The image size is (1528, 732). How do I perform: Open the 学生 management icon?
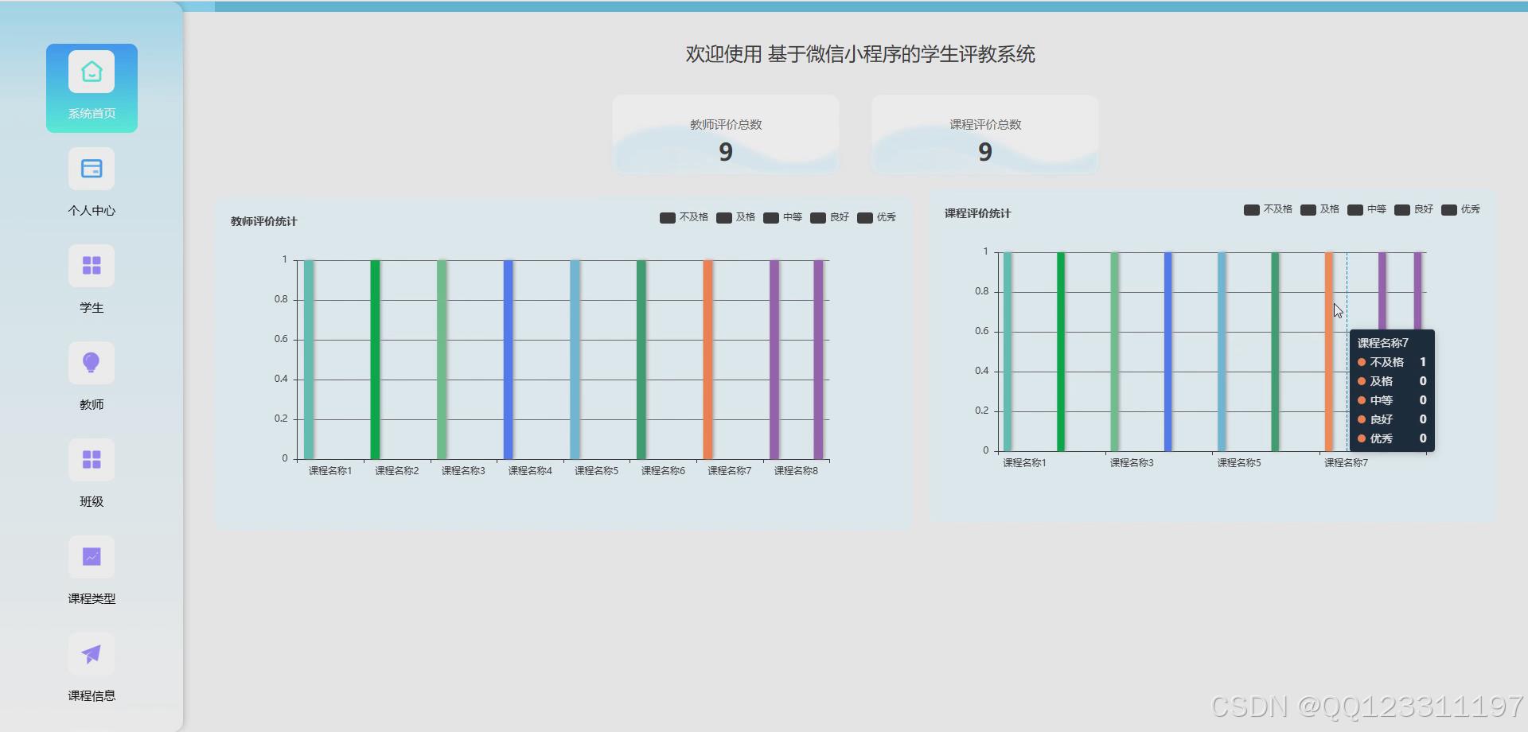click(x=92, y=265)
